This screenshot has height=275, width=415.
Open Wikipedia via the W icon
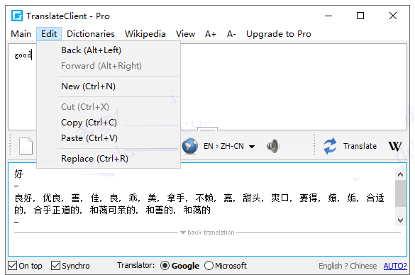pos(395,146)
